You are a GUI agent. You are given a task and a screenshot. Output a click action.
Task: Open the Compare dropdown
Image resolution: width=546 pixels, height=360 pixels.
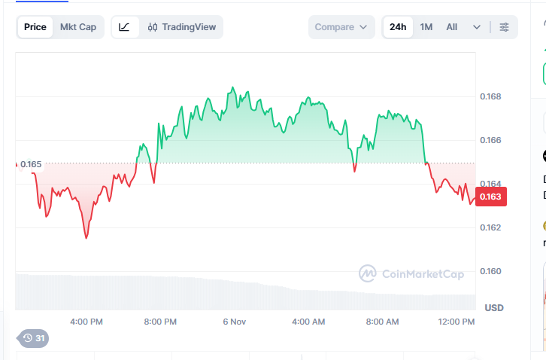pos(341,27)
